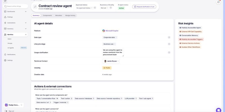Click Request clarification of use button

pyautogui.click(x=144, y=6)
